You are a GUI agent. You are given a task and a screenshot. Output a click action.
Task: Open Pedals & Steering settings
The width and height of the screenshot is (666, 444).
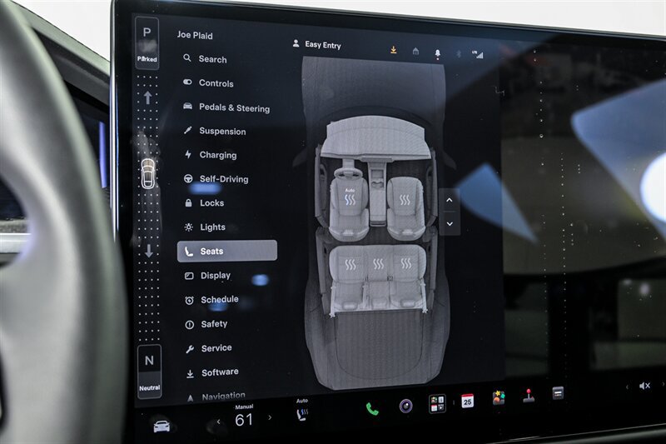coord(226,107)
